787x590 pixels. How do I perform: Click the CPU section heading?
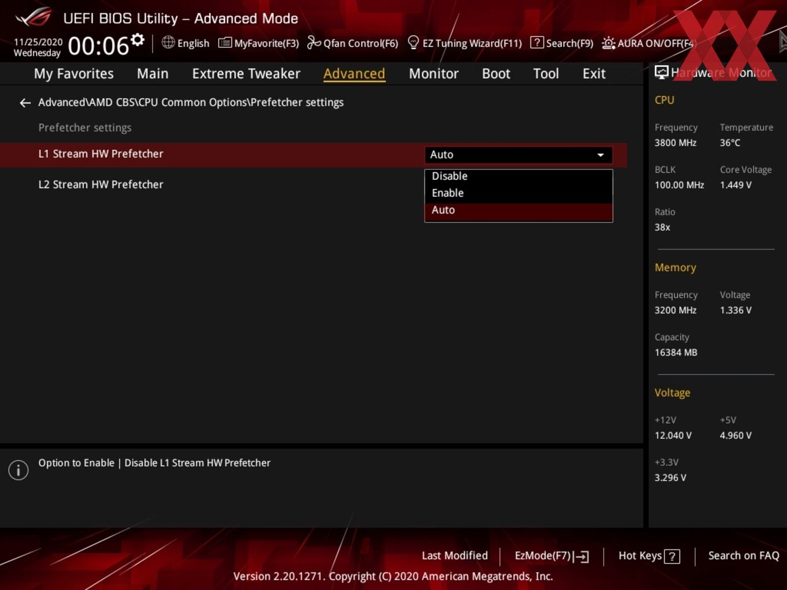point(664,100)
